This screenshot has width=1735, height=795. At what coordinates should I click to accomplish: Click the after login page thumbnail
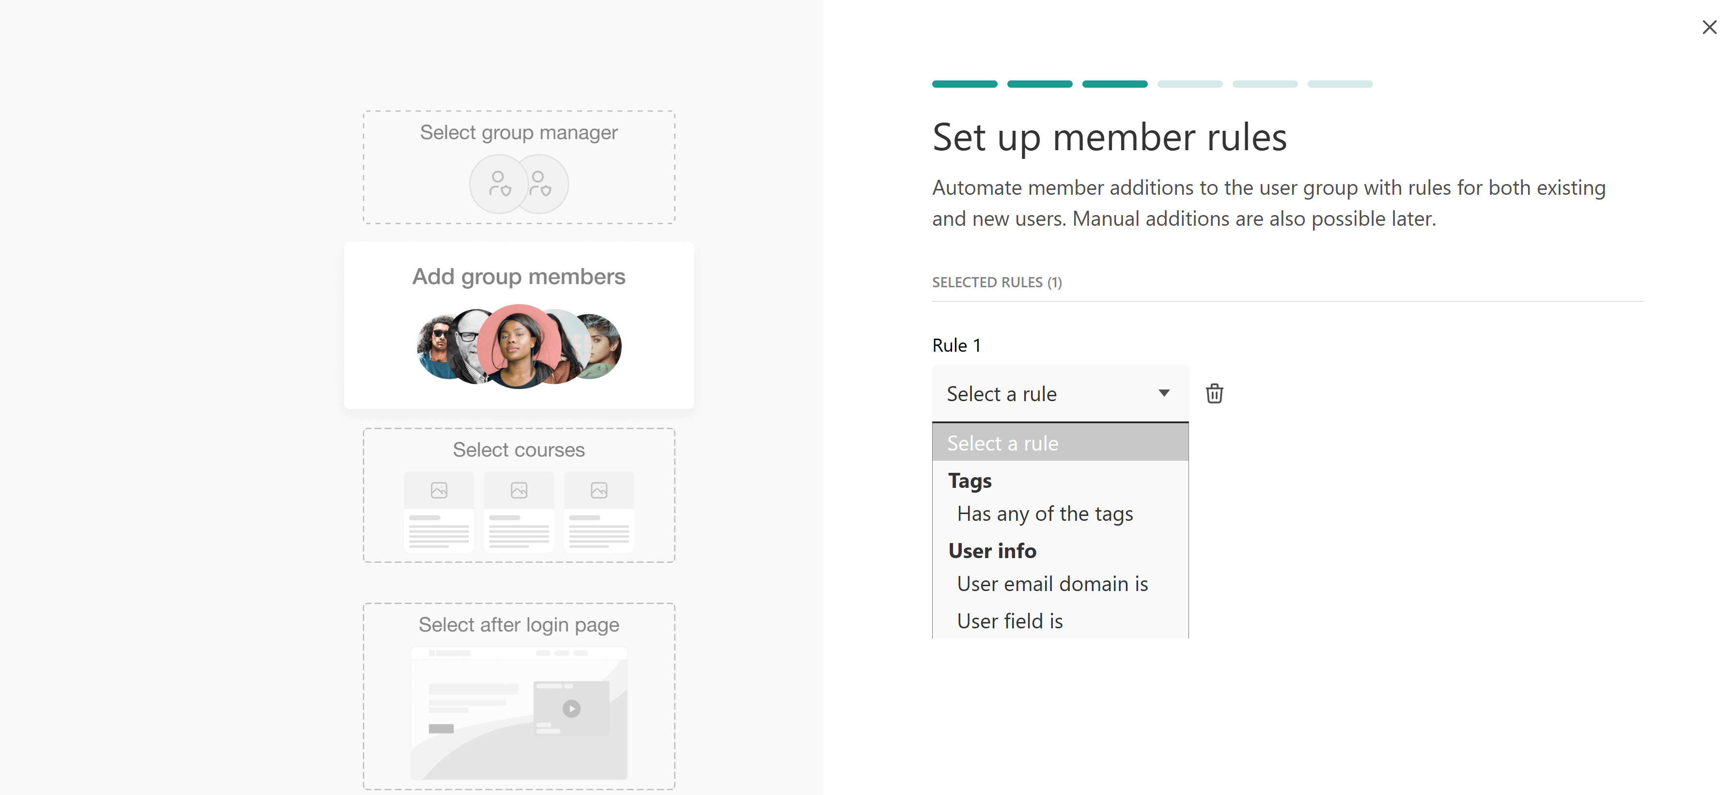point(518,714)
